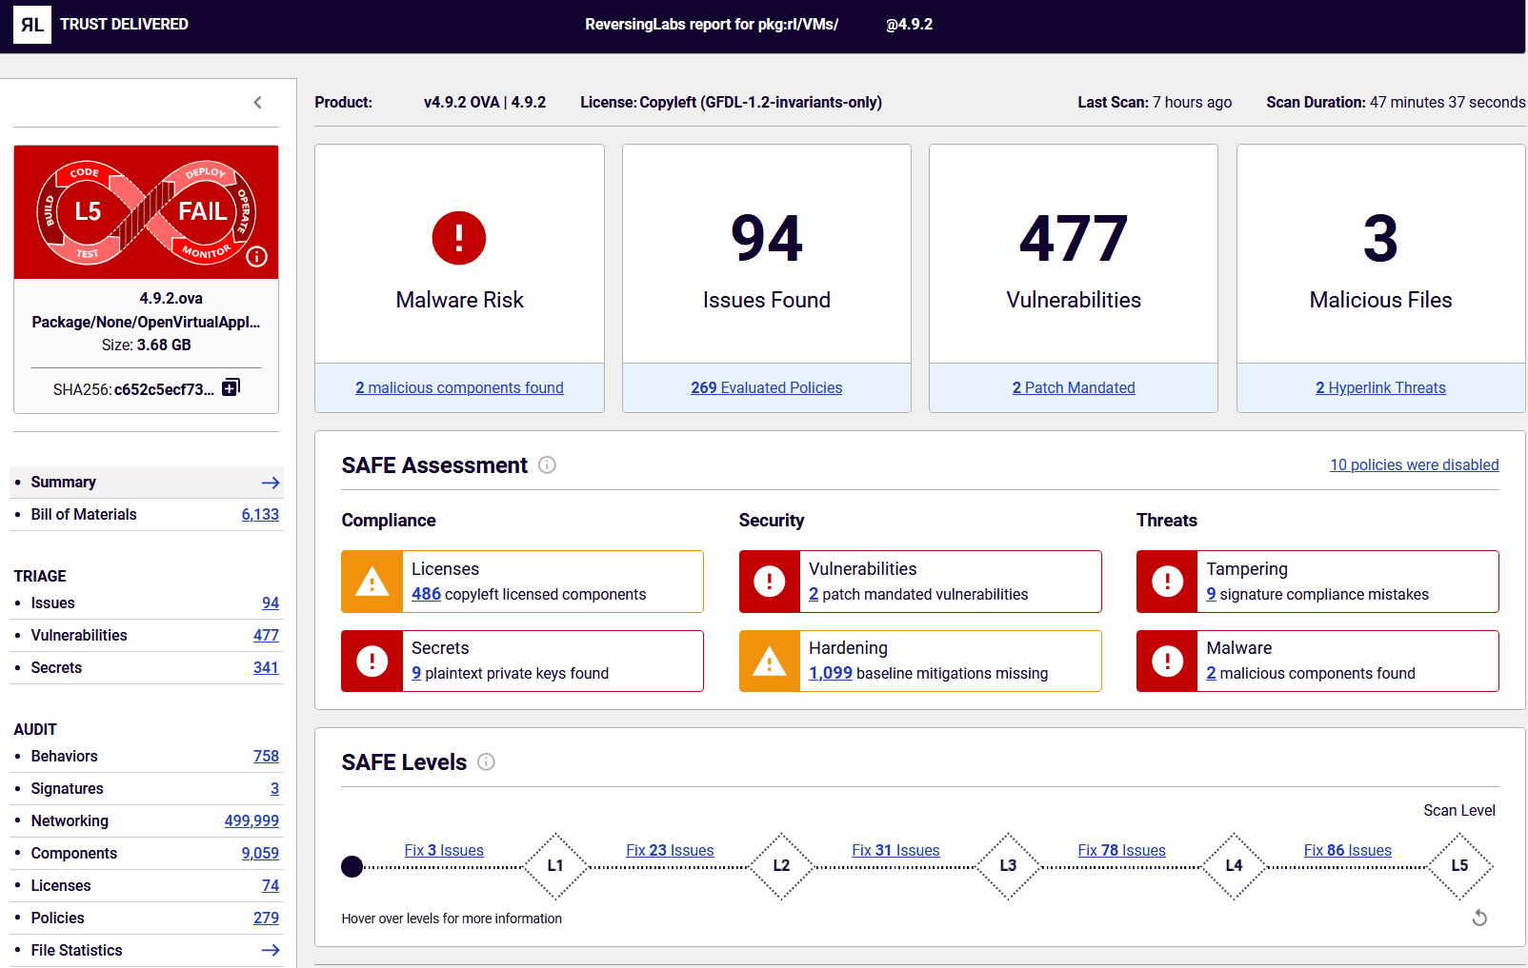Click the Licenses warning triangle icon
Image resolution: width=1528 pixels, height=968 pixels.
[372, 582]
